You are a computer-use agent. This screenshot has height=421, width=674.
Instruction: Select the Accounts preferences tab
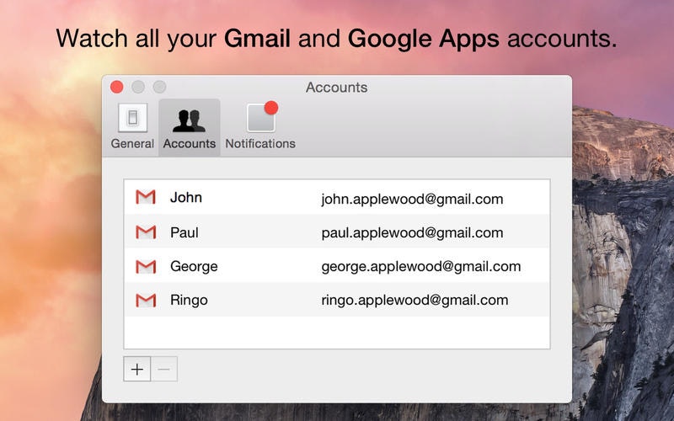[189, 127]
